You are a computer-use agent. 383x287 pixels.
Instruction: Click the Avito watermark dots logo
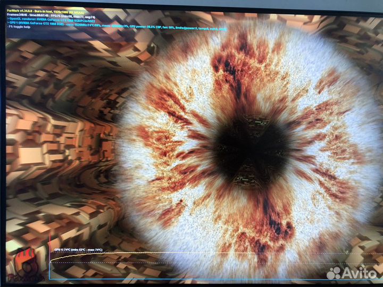pos(334,273)
